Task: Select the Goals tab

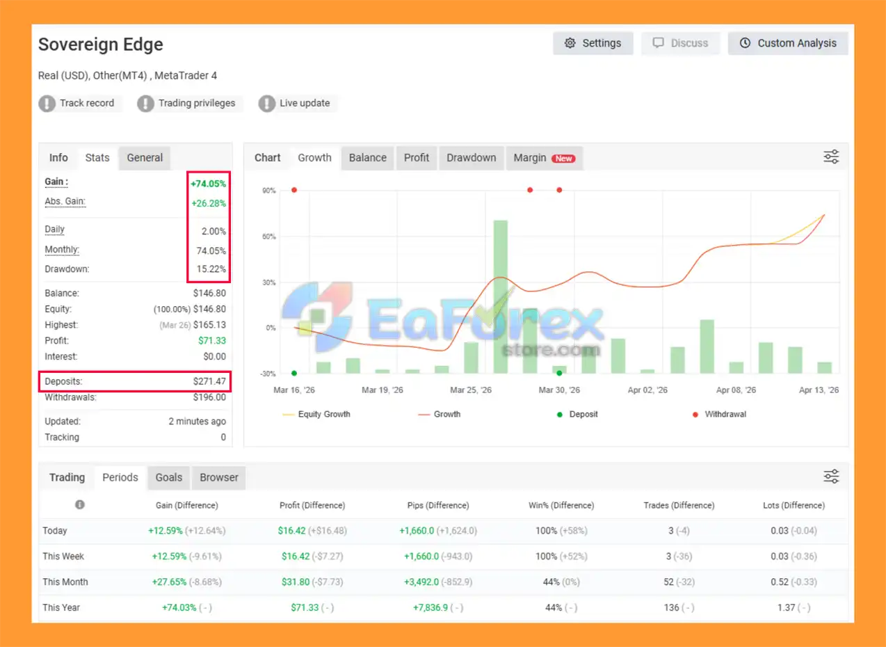Action: click(168, 477)
